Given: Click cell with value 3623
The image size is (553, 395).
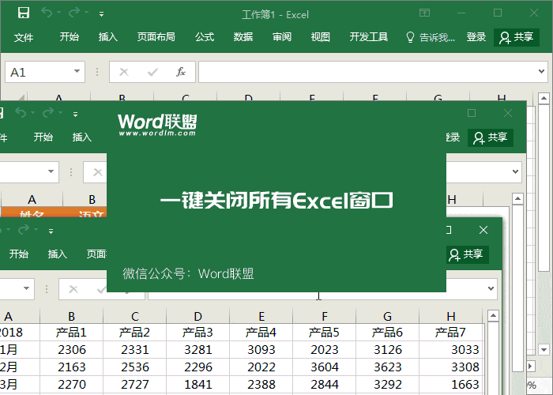Looking at the screenshot, I should pyautogui.click(x=388, y=367).
